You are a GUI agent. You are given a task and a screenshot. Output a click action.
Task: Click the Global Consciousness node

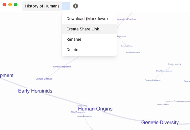(164, 71)
